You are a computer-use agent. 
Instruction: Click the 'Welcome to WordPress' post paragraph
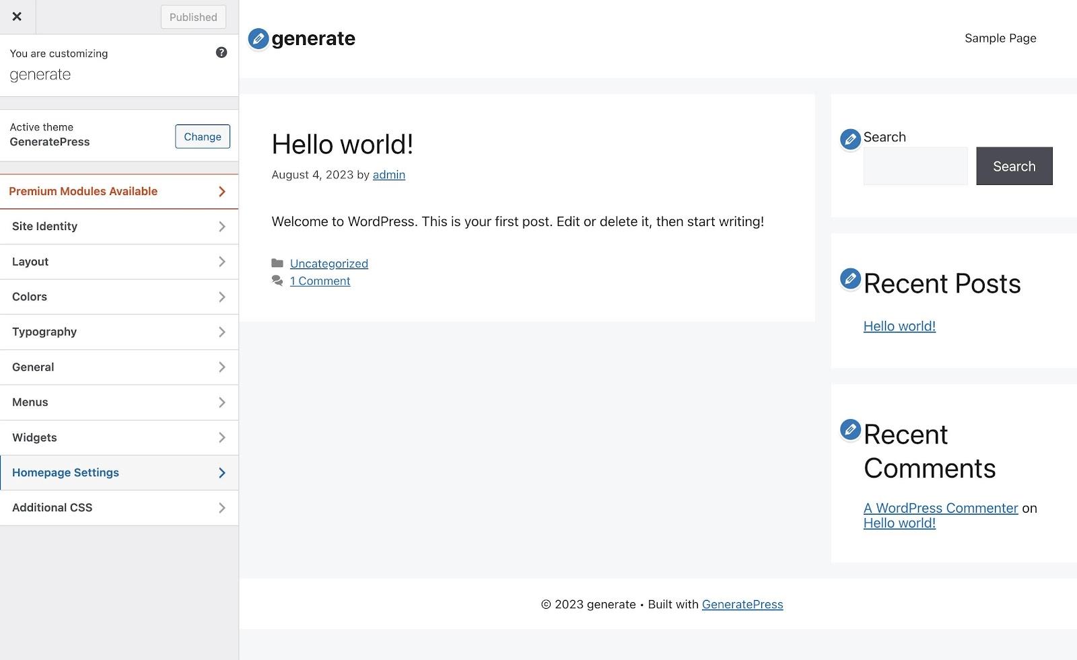[x=518, y=222]
